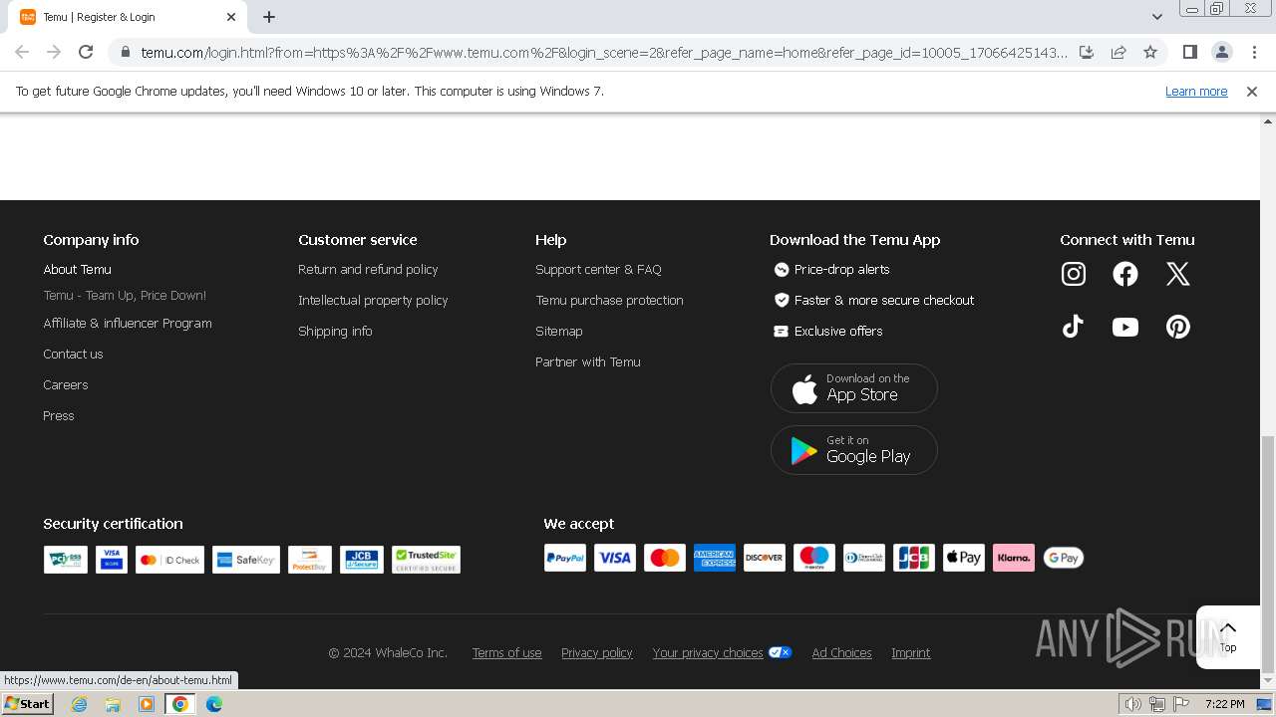This screenshot has width=1276, height=717.
Task: Open the Your privacy choices link
Action: click(708, 653)
